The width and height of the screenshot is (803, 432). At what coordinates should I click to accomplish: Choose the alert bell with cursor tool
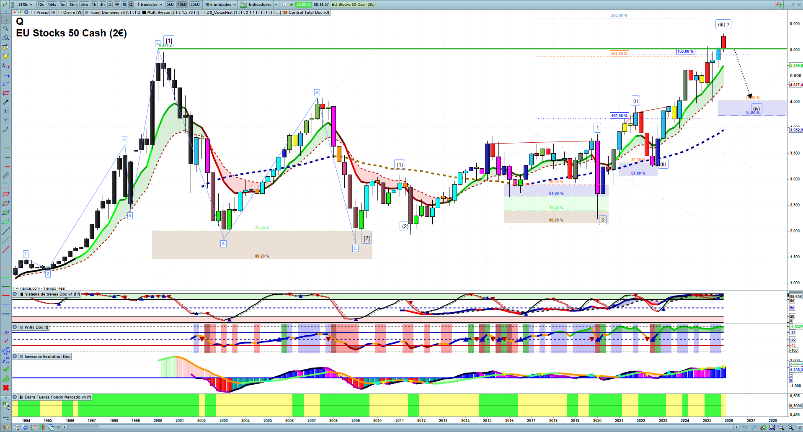coord(6,47)
